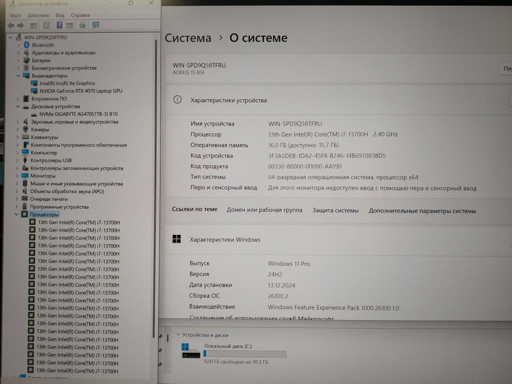Click the scan for hardware changes monitor icon
Image resolution: width=512 pixels, height=384 pixels.
pos(96,25)
